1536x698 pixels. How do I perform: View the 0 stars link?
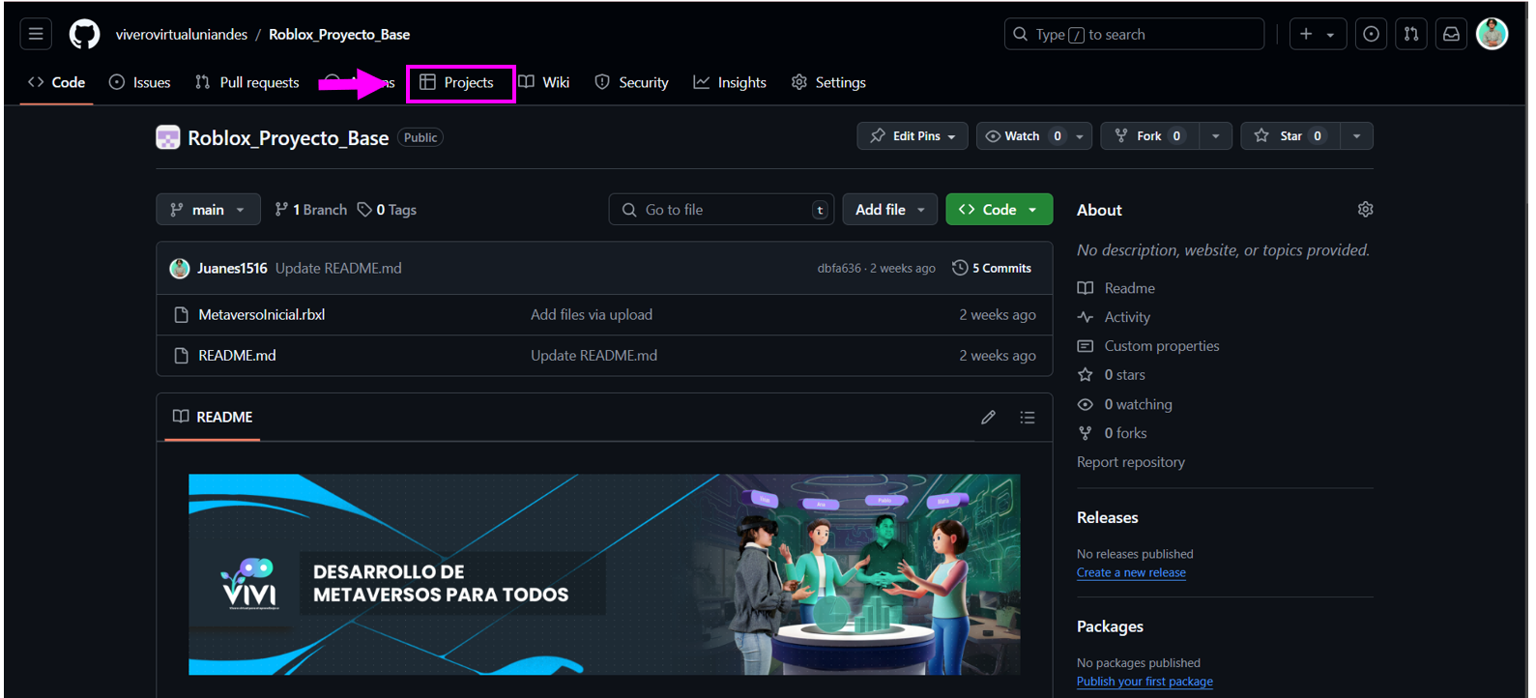coord(1112,375)
